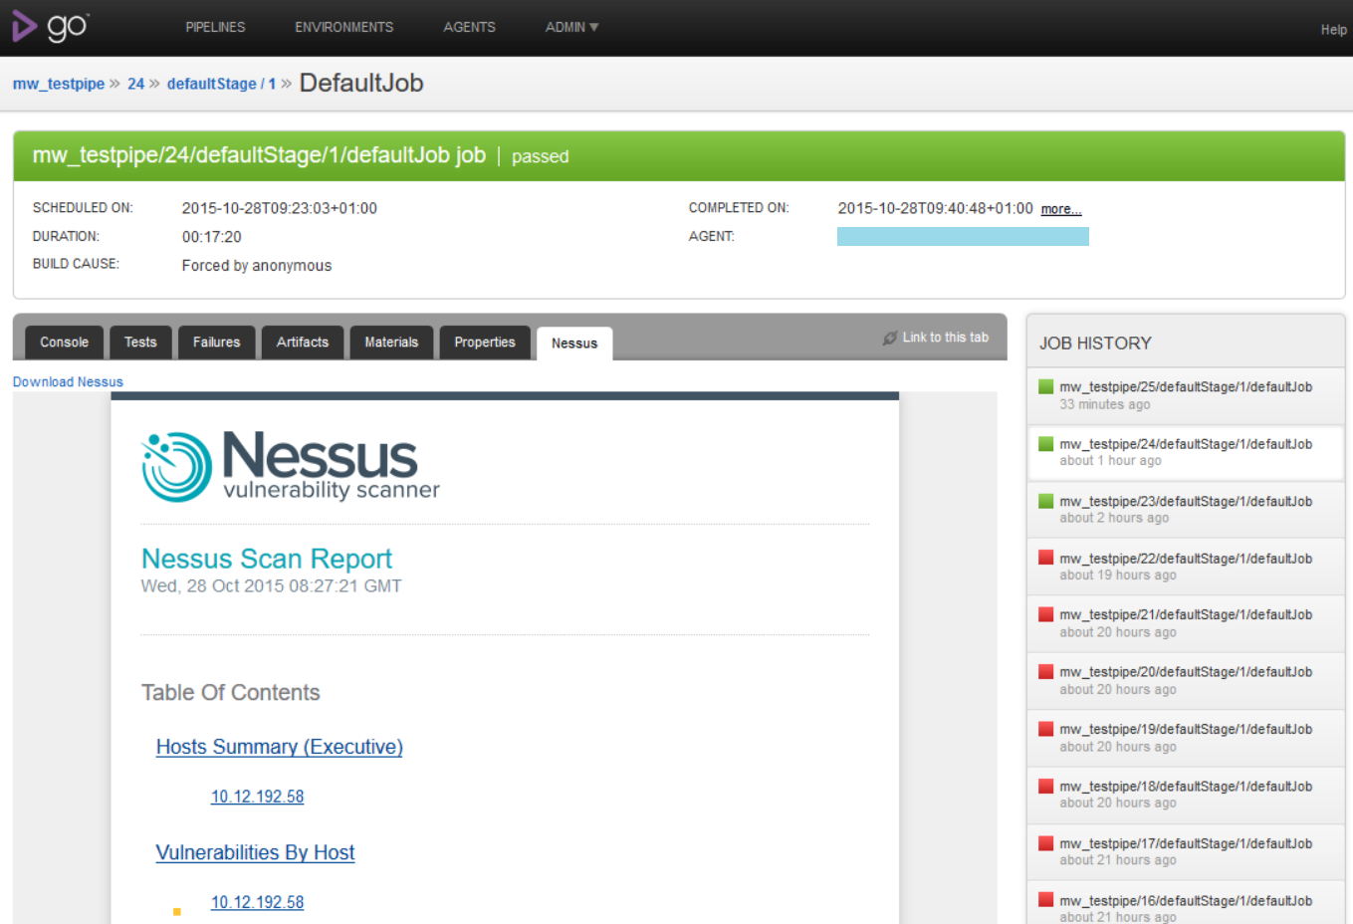Click the Nessus swirl logo

tap(177, 466)
